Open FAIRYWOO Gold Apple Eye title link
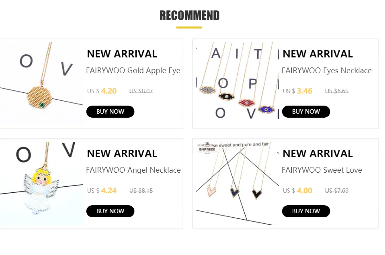The width and height of the screenshot is (385, 255). (x=133, y=71)
